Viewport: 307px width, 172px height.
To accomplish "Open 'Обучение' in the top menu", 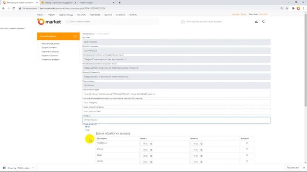I will coord(108,15).
